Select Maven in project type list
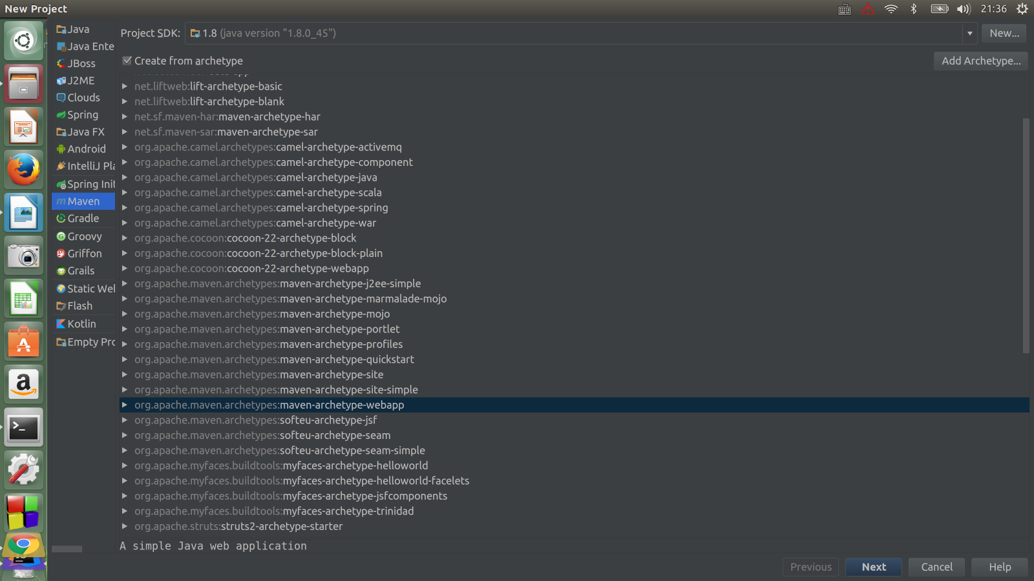Screen dimensions: 1034x581 83,201
